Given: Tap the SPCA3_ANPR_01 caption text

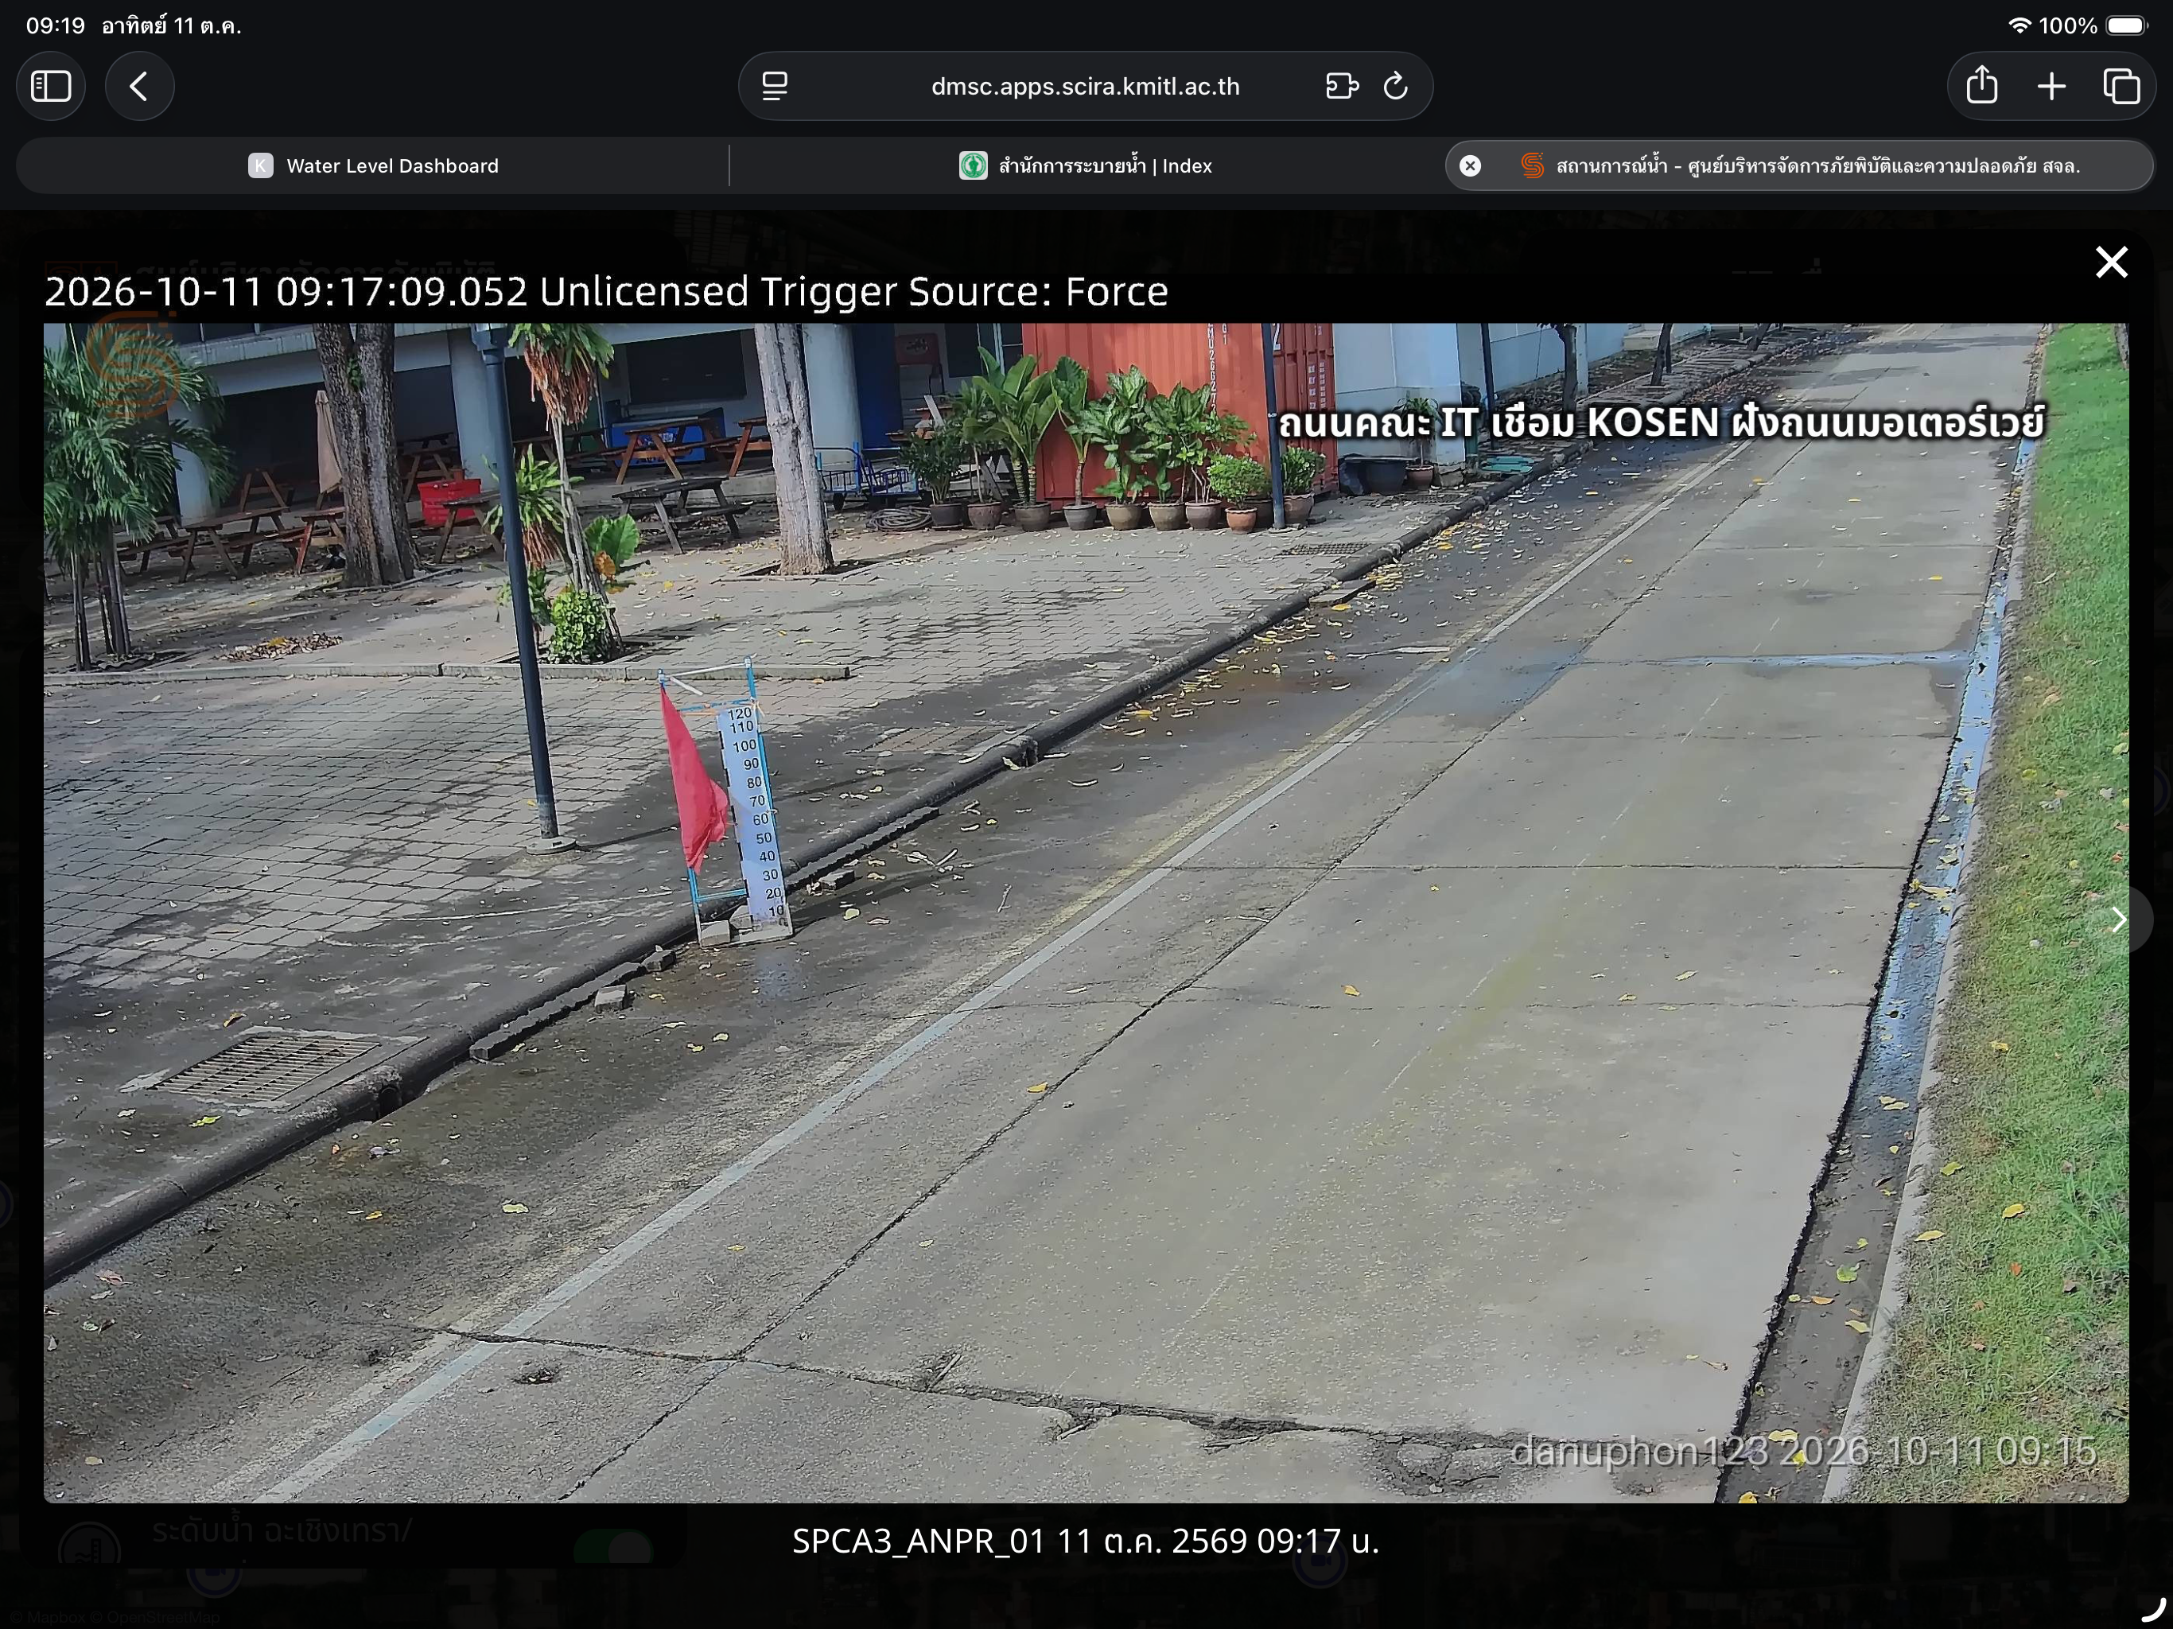Looking at the screenshot, I should tap(1086, 1541).
